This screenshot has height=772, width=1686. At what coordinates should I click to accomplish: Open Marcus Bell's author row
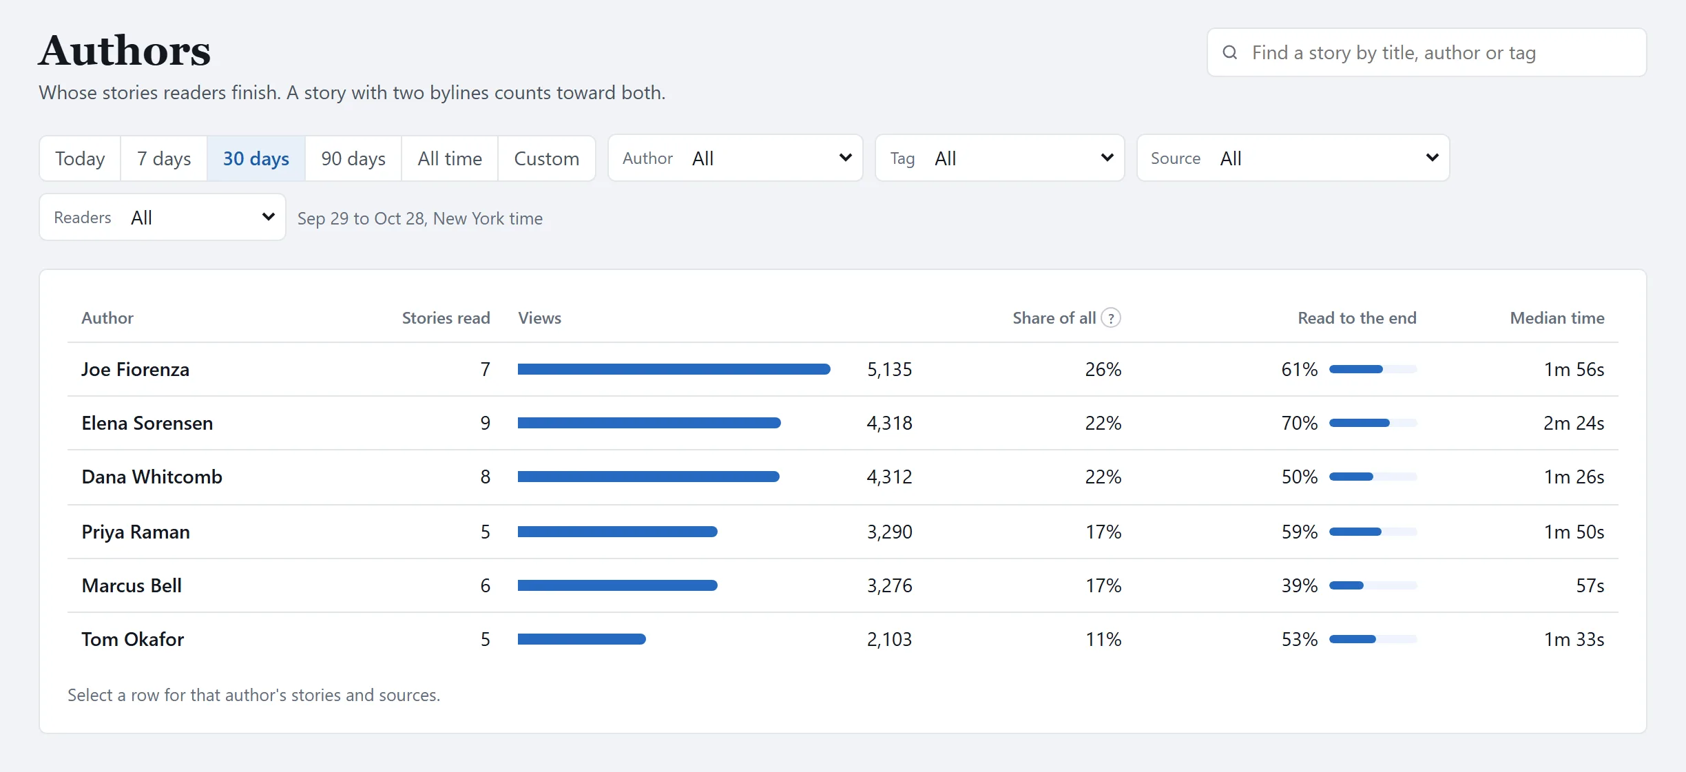[x=843, y=585]
